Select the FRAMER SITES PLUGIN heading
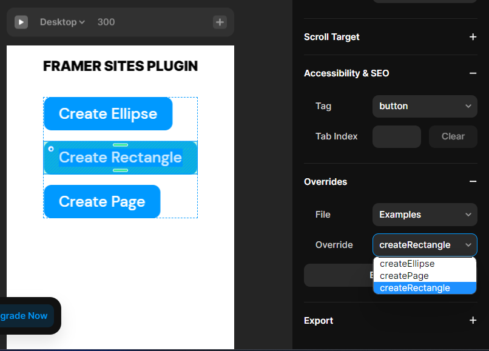Viewport: 489px width, 351px height. tap(120, 66)
